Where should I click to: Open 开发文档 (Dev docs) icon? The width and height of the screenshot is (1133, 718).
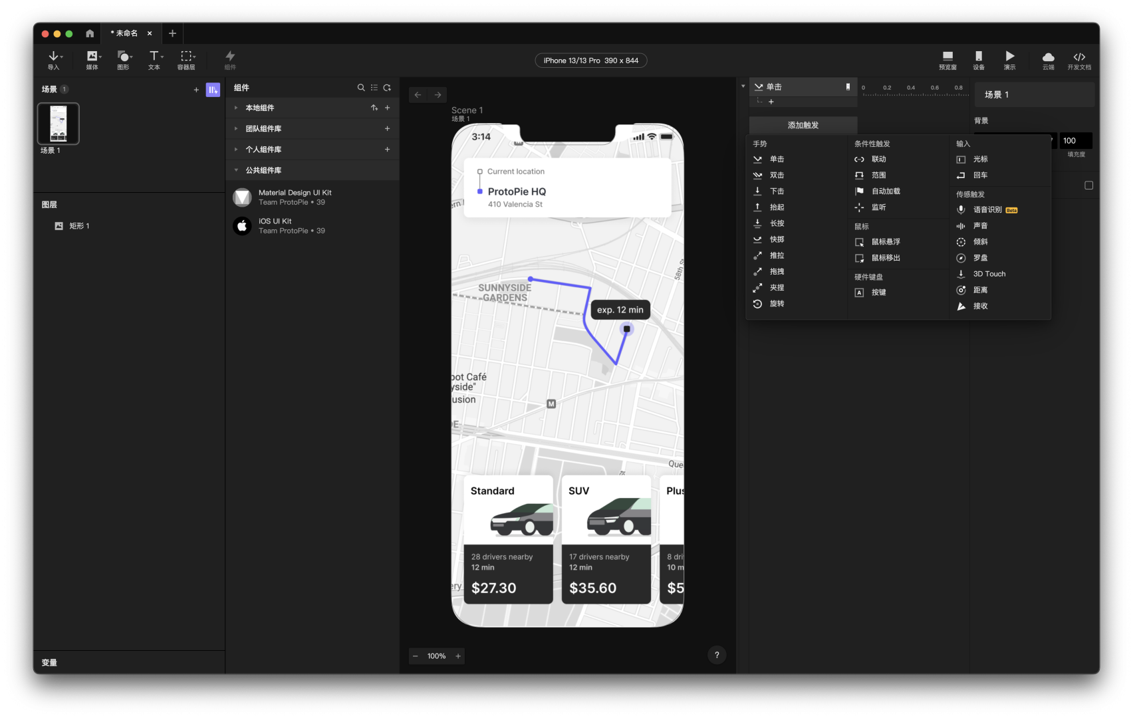click(x=1079, y=60)
